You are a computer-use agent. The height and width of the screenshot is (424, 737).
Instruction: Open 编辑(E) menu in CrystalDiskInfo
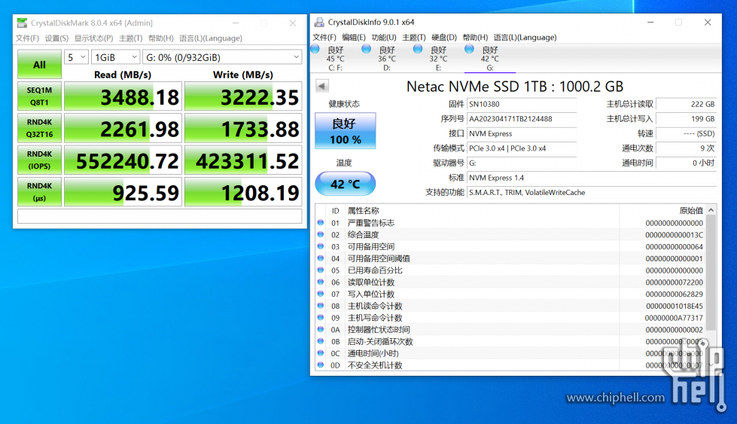(354, 37)
